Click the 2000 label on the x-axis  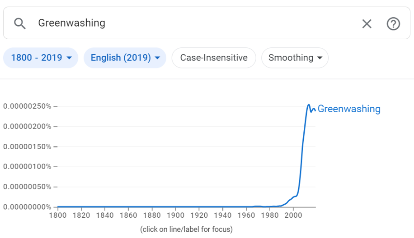click(293, 215)
